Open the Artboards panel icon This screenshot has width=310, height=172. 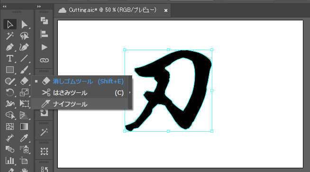click(x=44, y=152)
